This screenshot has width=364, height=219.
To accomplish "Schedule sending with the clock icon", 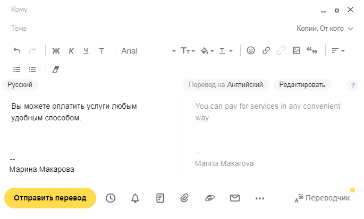I will 111,198.
